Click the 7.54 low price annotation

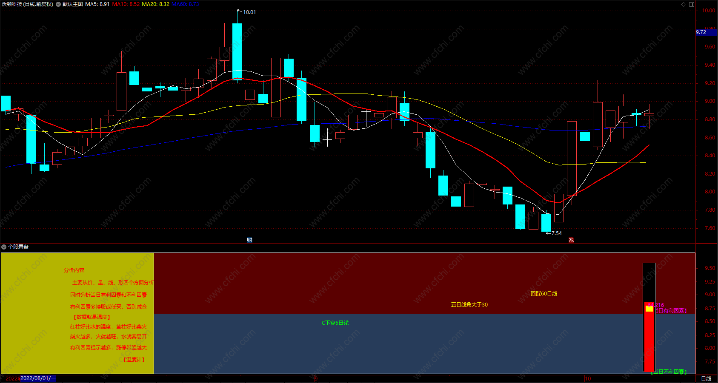point(556,233)
